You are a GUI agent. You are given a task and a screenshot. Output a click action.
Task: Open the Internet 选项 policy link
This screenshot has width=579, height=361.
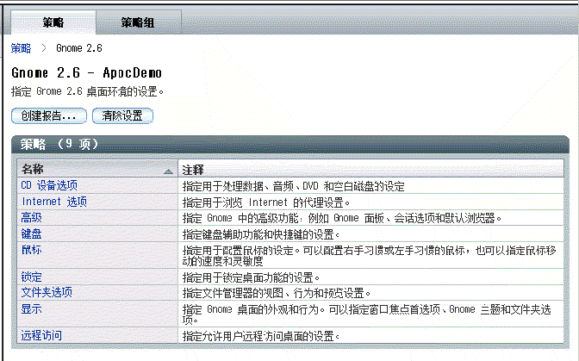[x=54, y=202]
